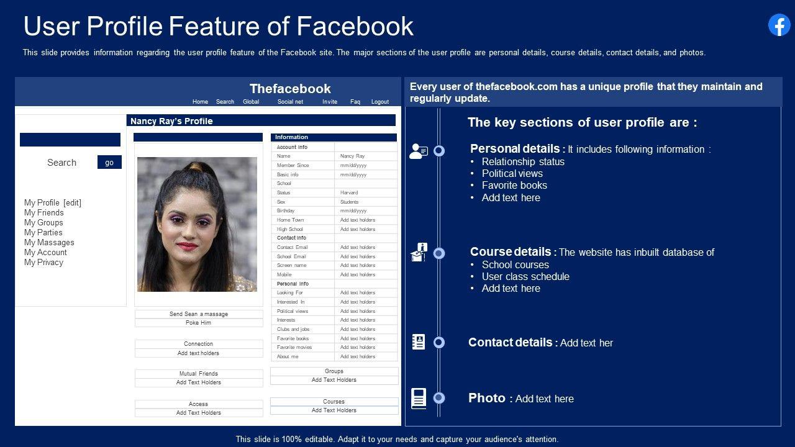This screenshot has height=447, width=795.
Task: Open Social net in the navigation bar
Action: pyautogui.click(x=290, y=102)
